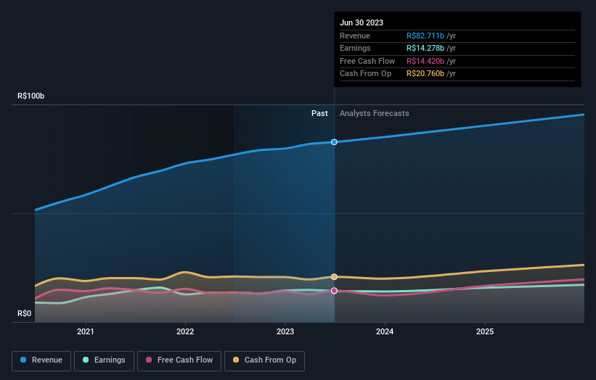Click the Past section label

click(319, 114)
